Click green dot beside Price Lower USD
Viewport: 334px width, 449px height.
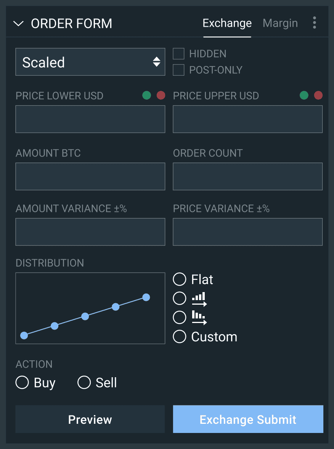(146, 95)
